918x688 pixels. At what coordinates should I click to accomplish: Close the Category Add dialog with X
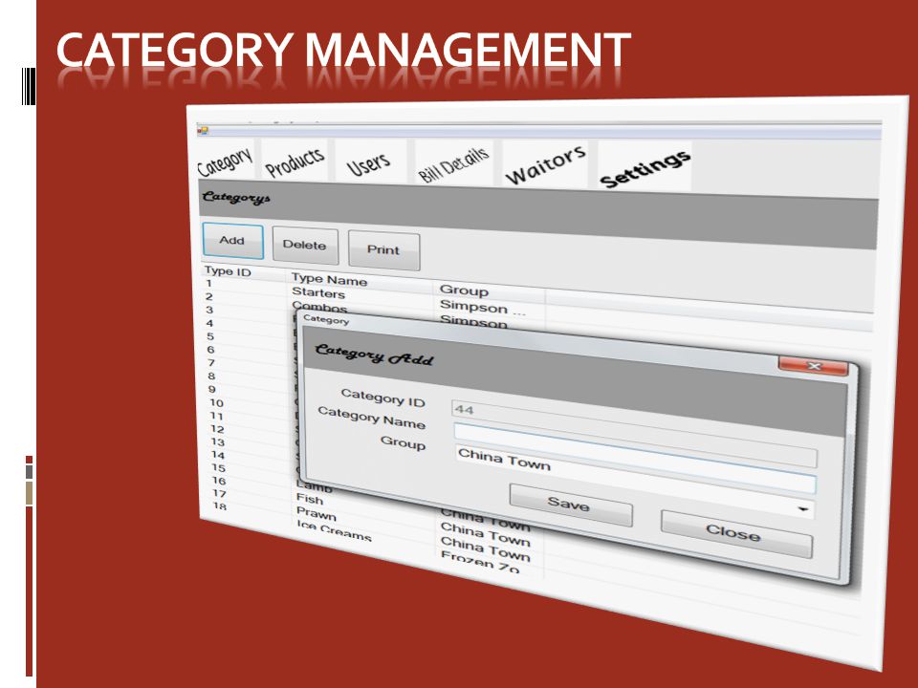click(813, 366)
